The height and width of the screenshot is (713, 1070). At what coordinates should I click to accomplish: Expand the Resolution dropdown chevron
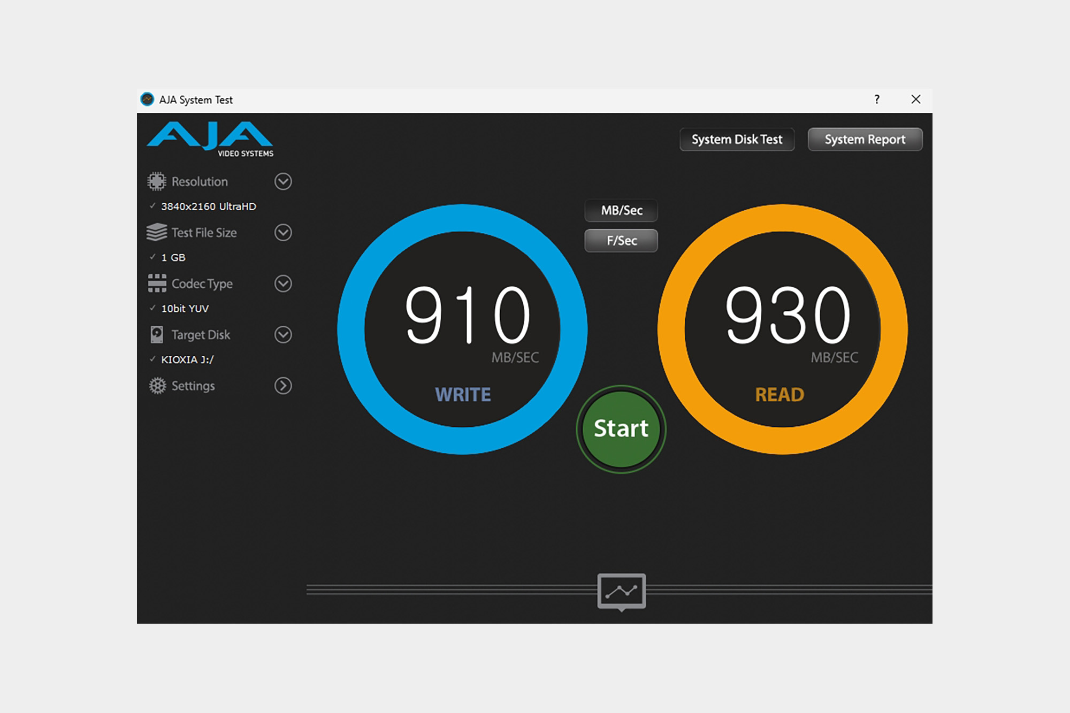point(283,181)
